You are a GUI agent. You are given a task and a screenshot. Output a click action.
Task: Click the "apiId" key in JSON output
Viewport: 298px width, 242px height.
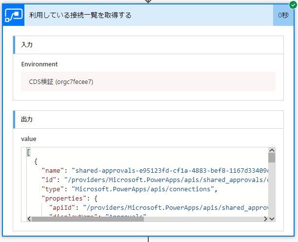pos(62,207)
